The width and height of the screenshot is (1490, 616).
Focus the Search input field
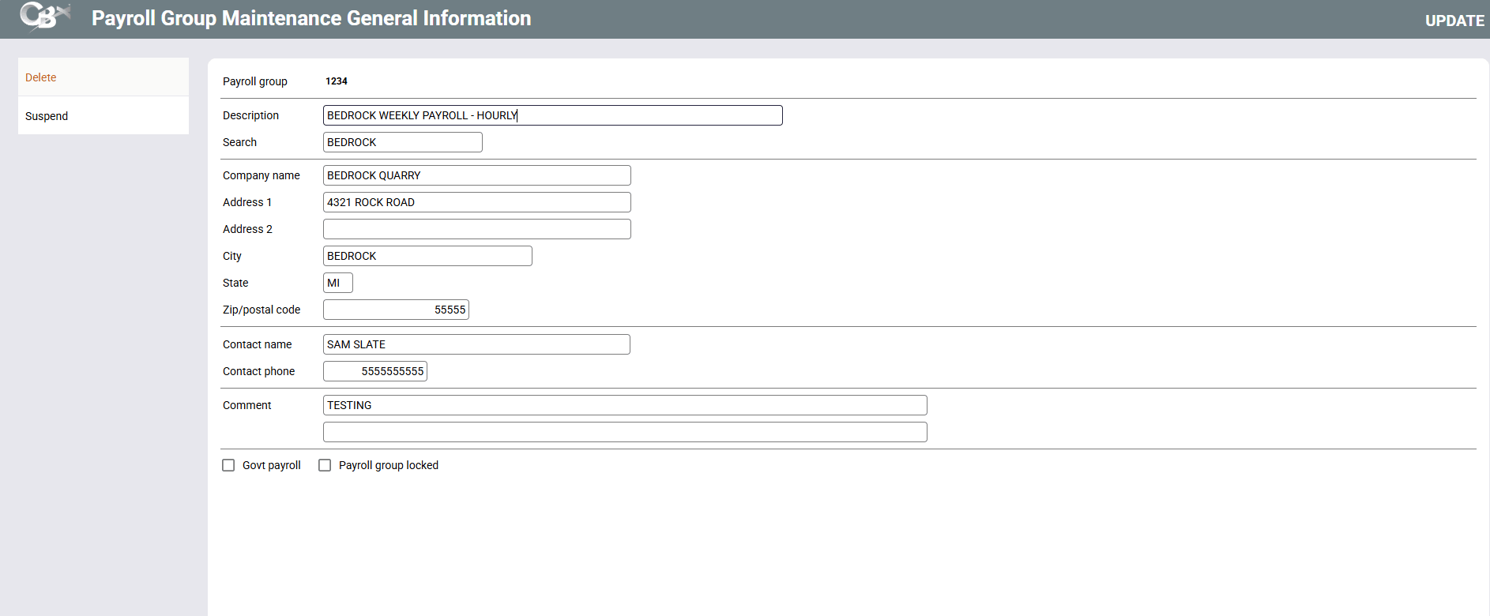tap(402, 142)
